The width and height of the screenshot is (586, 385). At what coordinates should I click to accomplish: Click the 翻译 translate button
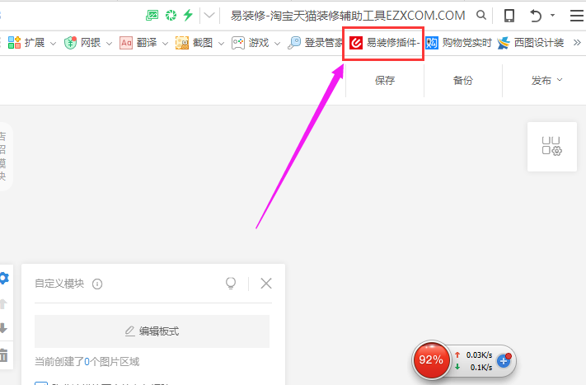pos(138,43)
